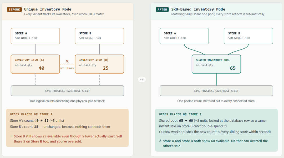Click 'Order placed on Store A' heading in green box
Image resolution: width=284 pixels, height=158 pixels.
pyautogui.click(x=180, y=114)
